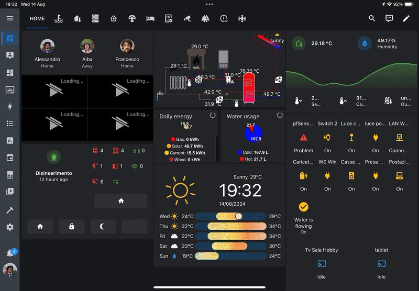Click the 49.17% Humidity entity
Screen dimensions: 419x291
coord(378,43)
